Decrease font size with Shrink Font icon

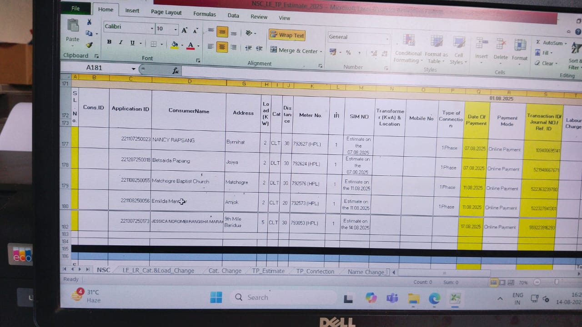coord(196,30)
